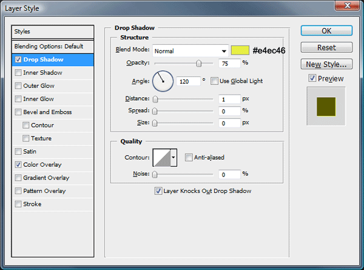The image size is (364, 270).
Task: Disable the Preview checkbox
Action: tap(312, 78)
